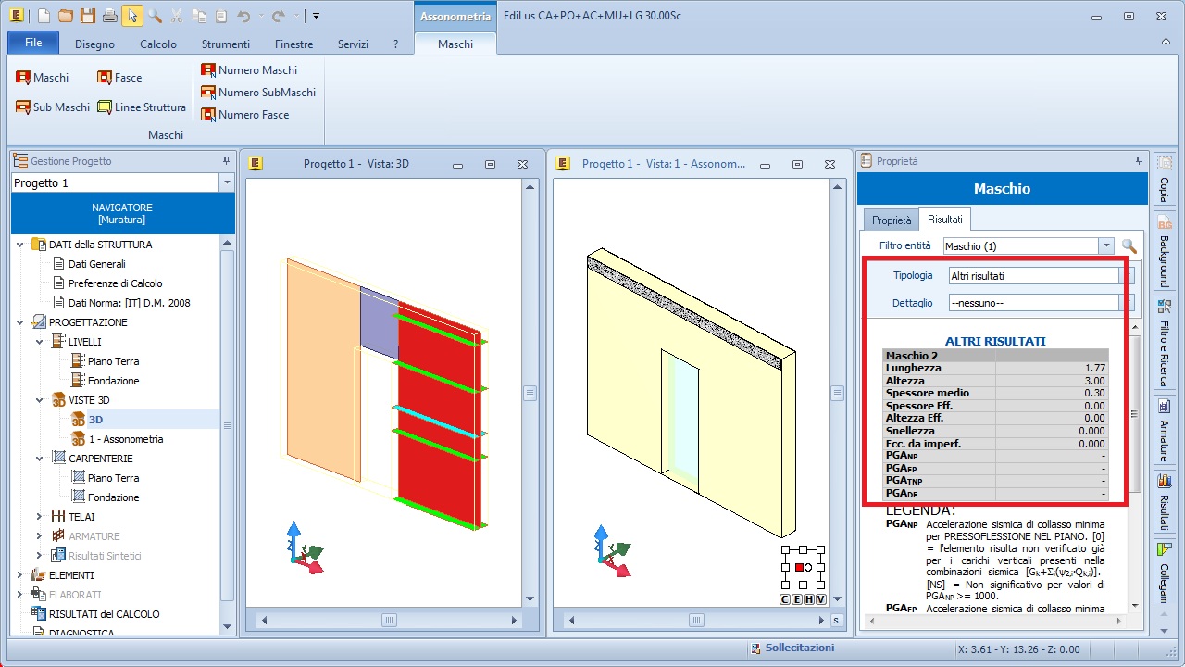The height and width of the screenshot is (667, 1185).
Task: Toggle Numero SubMaschi labels
Action: coord(258,93)
